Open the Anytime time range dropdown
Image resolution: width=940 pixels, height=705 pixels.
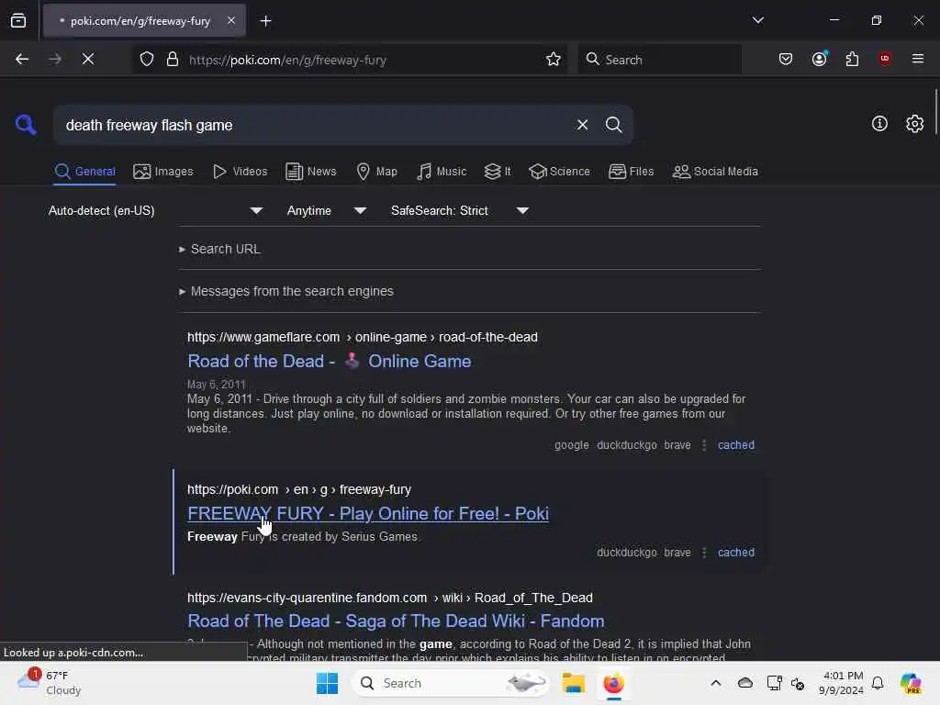point(326,210)
